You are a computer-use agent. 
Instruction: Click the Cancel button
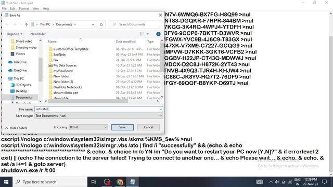[x=148, y=127]
